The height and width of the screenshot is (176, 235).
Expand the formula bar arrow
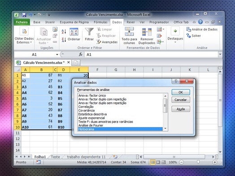(220, 54)
